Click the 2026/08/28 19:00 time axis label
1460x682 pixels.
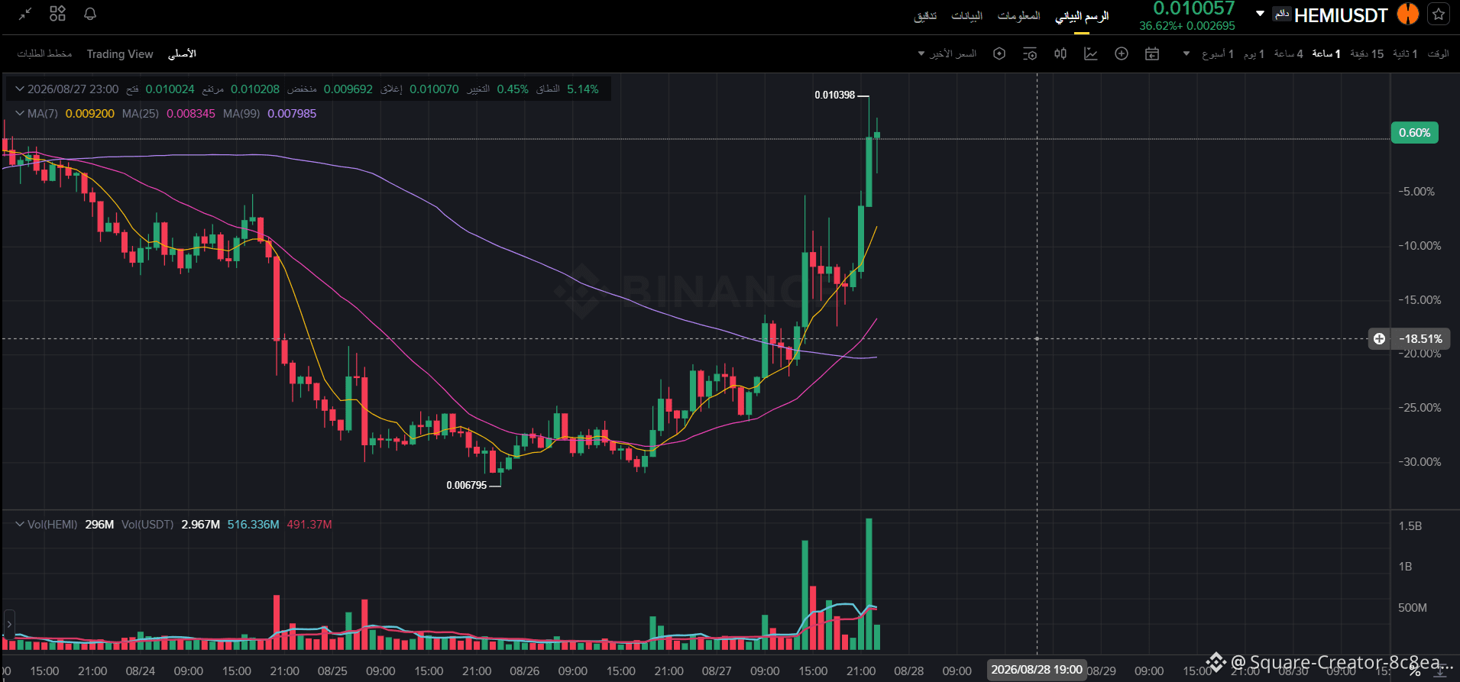pyautogui.click(x=1037, y=670)
